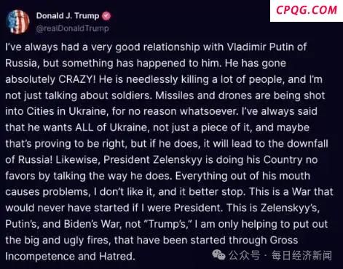Click the verified checkmark badge beside the name

106,16
